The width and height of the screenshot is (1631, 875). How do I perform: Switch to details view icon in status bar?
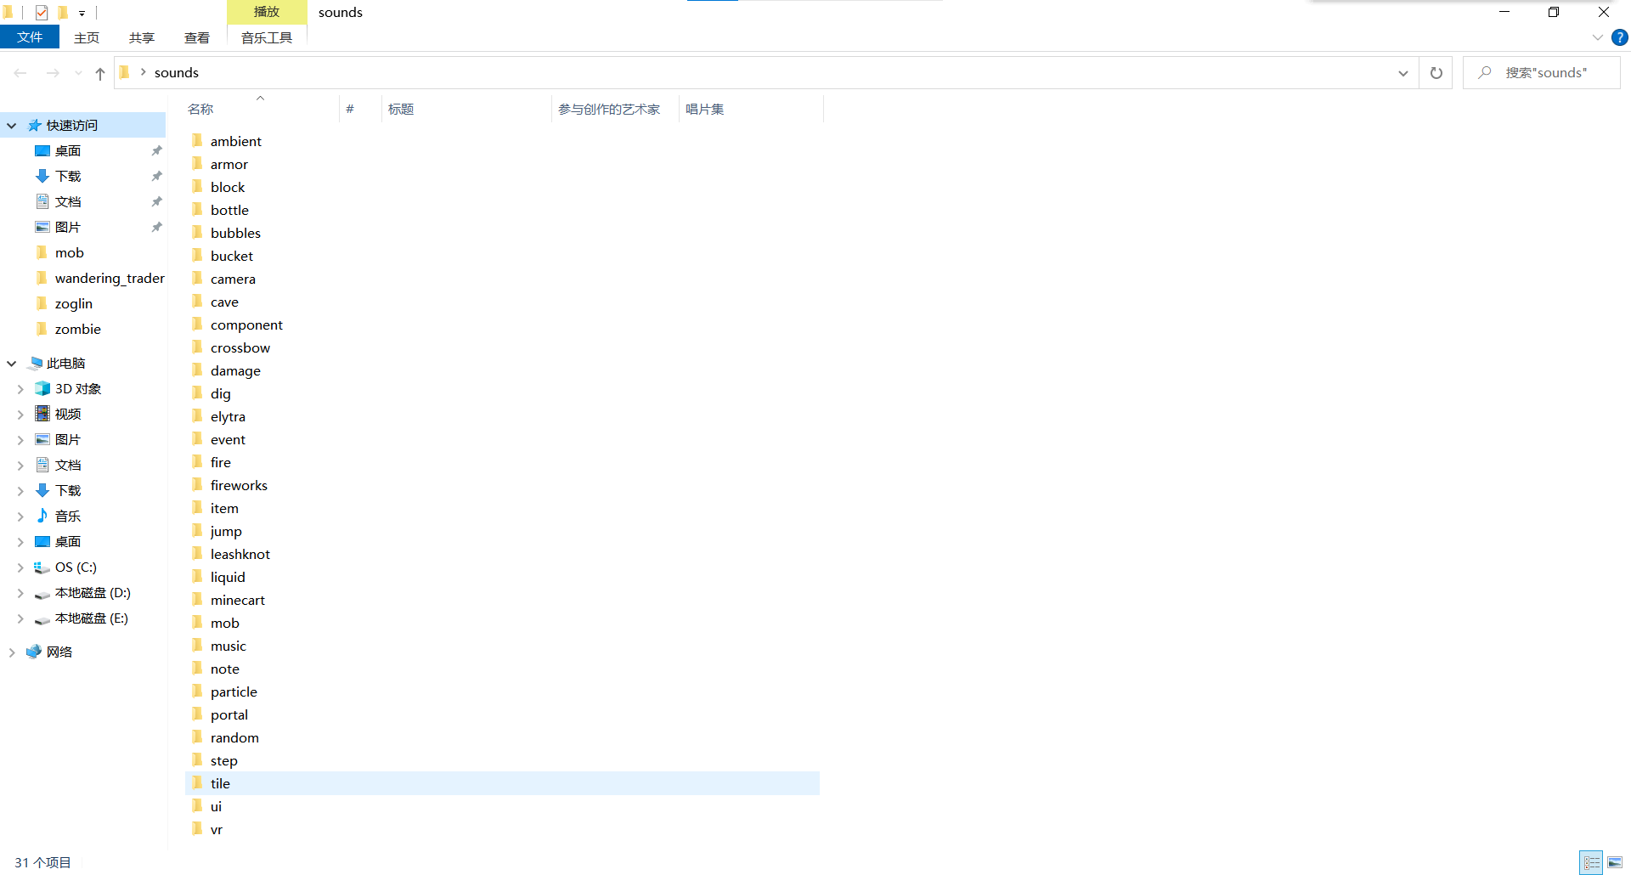click(1592, 862)
